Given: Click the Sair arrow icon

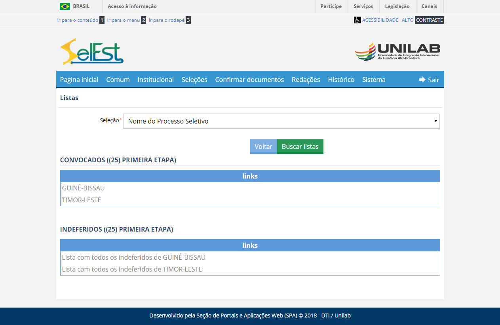Looking at the screenshot, I should point(422,80).
